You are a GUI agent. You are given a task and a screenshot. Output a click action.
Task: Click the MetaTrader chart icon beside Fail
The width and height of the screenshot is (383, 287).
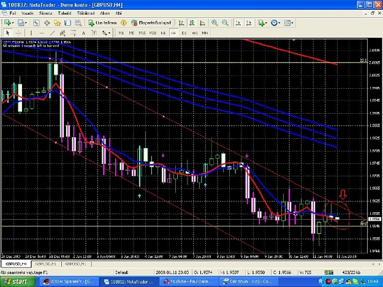(4, 13)
